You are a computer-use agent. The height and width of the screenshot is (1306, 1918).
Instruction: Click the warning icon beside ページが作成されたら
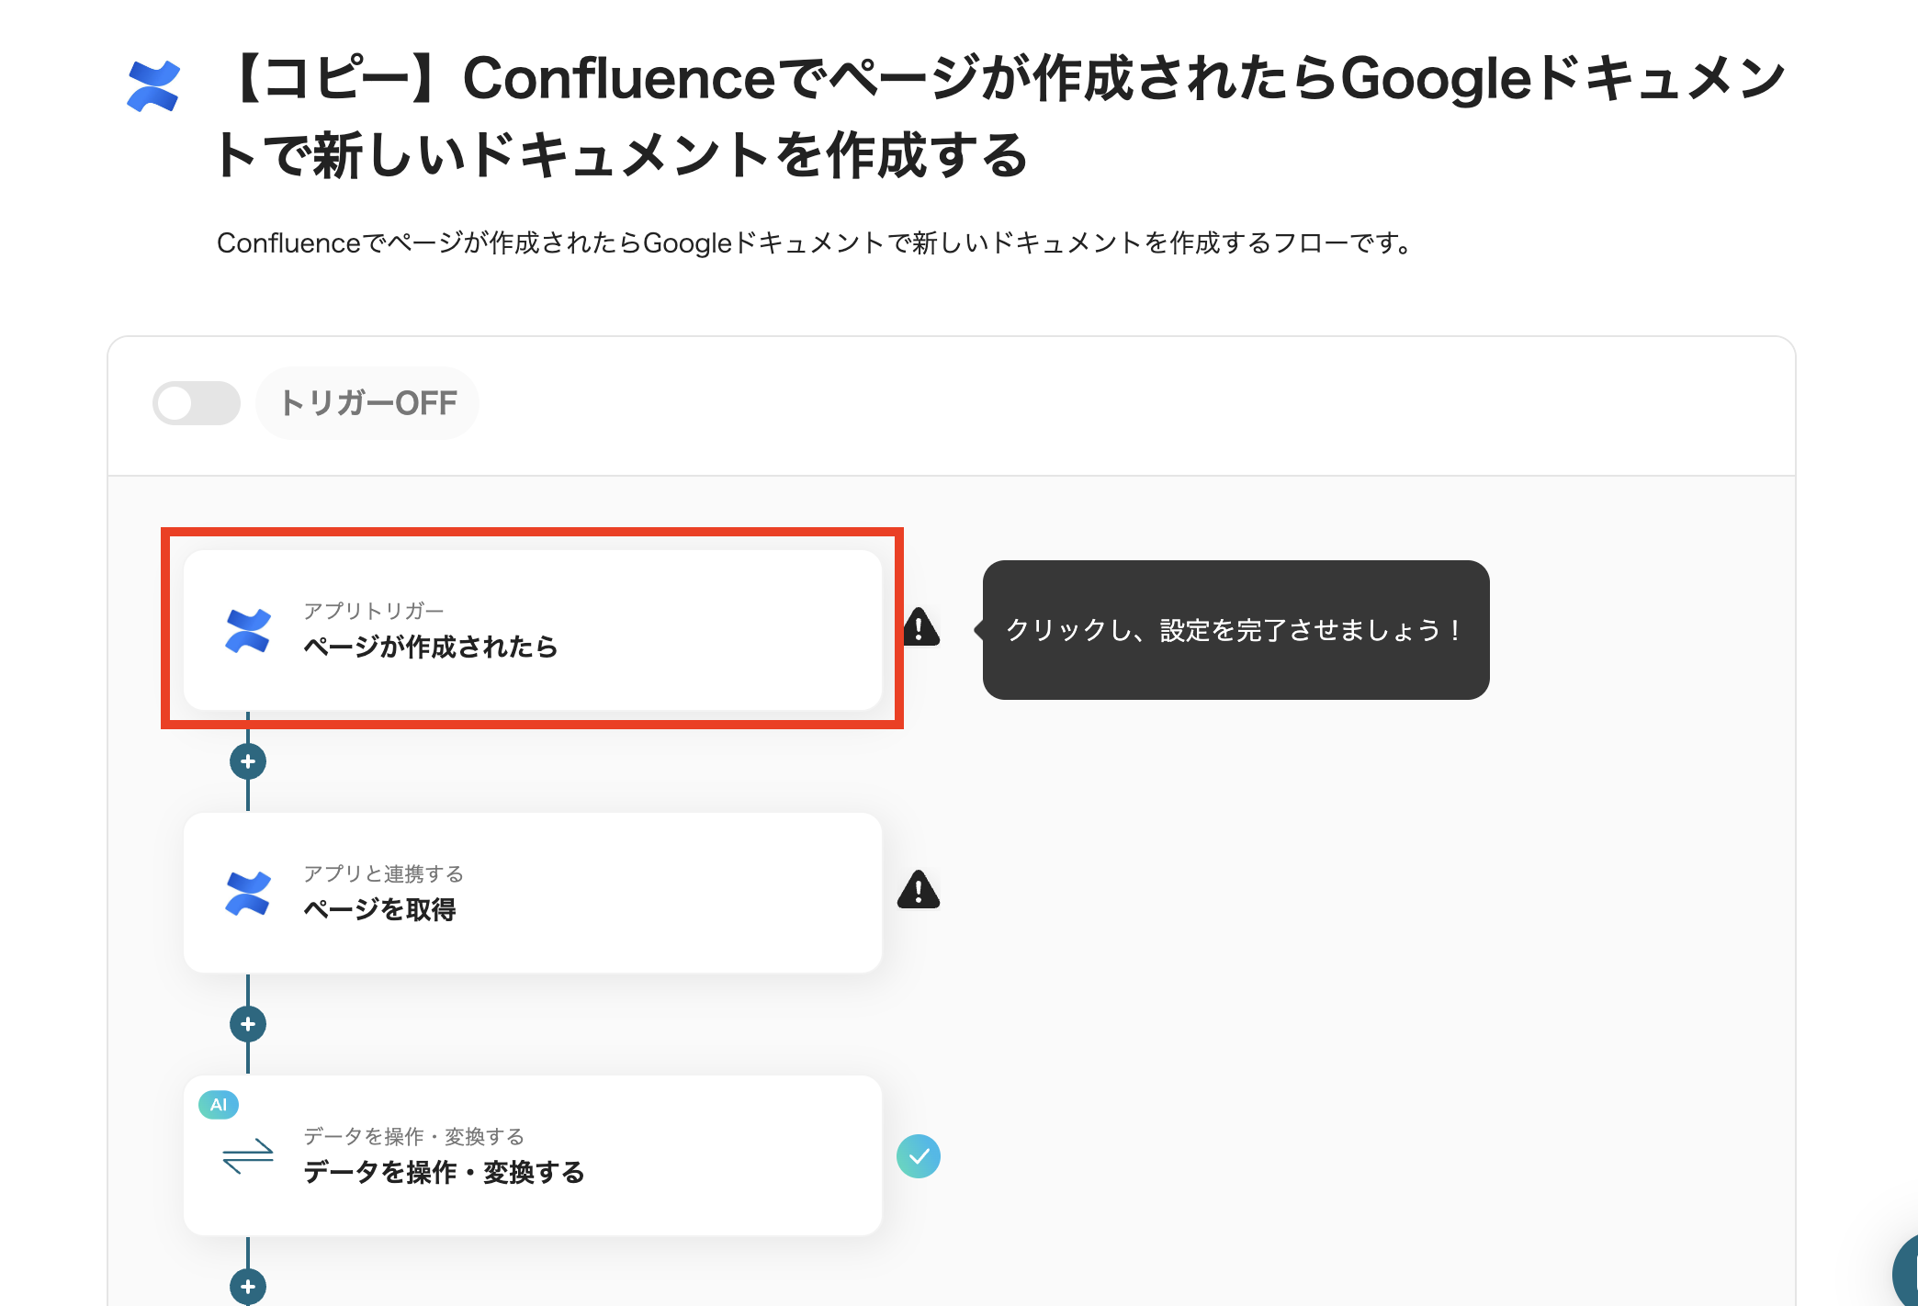click(x=920, y=628)
